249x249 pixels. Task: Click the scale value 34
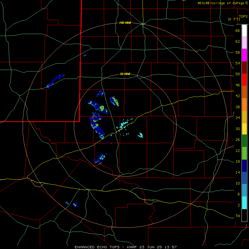[238, 118]
